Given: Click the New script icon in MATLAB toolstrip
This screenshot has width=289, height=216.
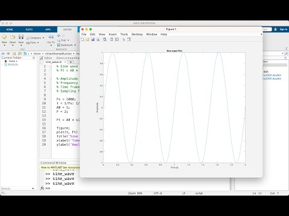Looking at the screenshot, I should point(4,37).
